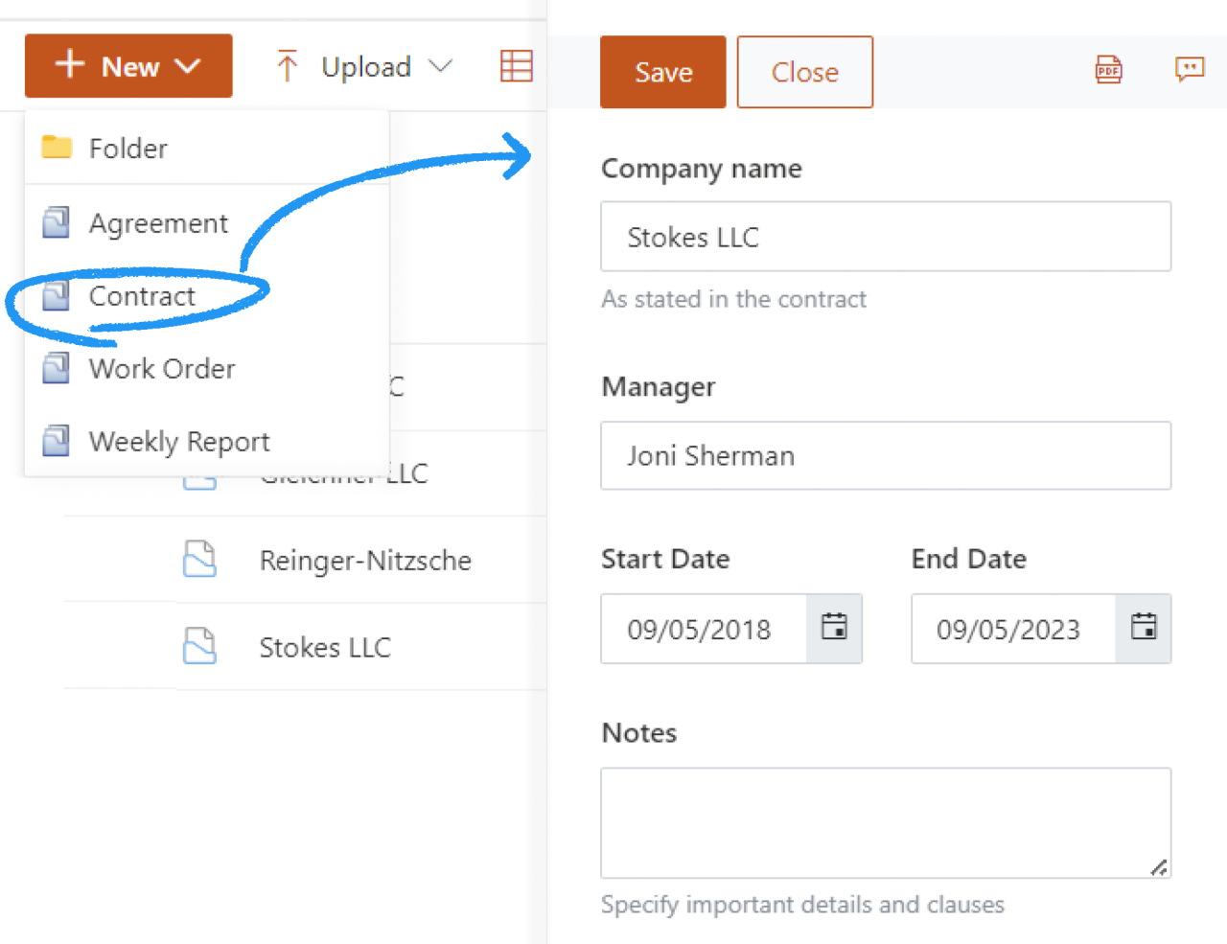Choose Agreement in the New menu
Image resolution: width=1227 pixels, height=944 pixels.
(x=158, y=223)
